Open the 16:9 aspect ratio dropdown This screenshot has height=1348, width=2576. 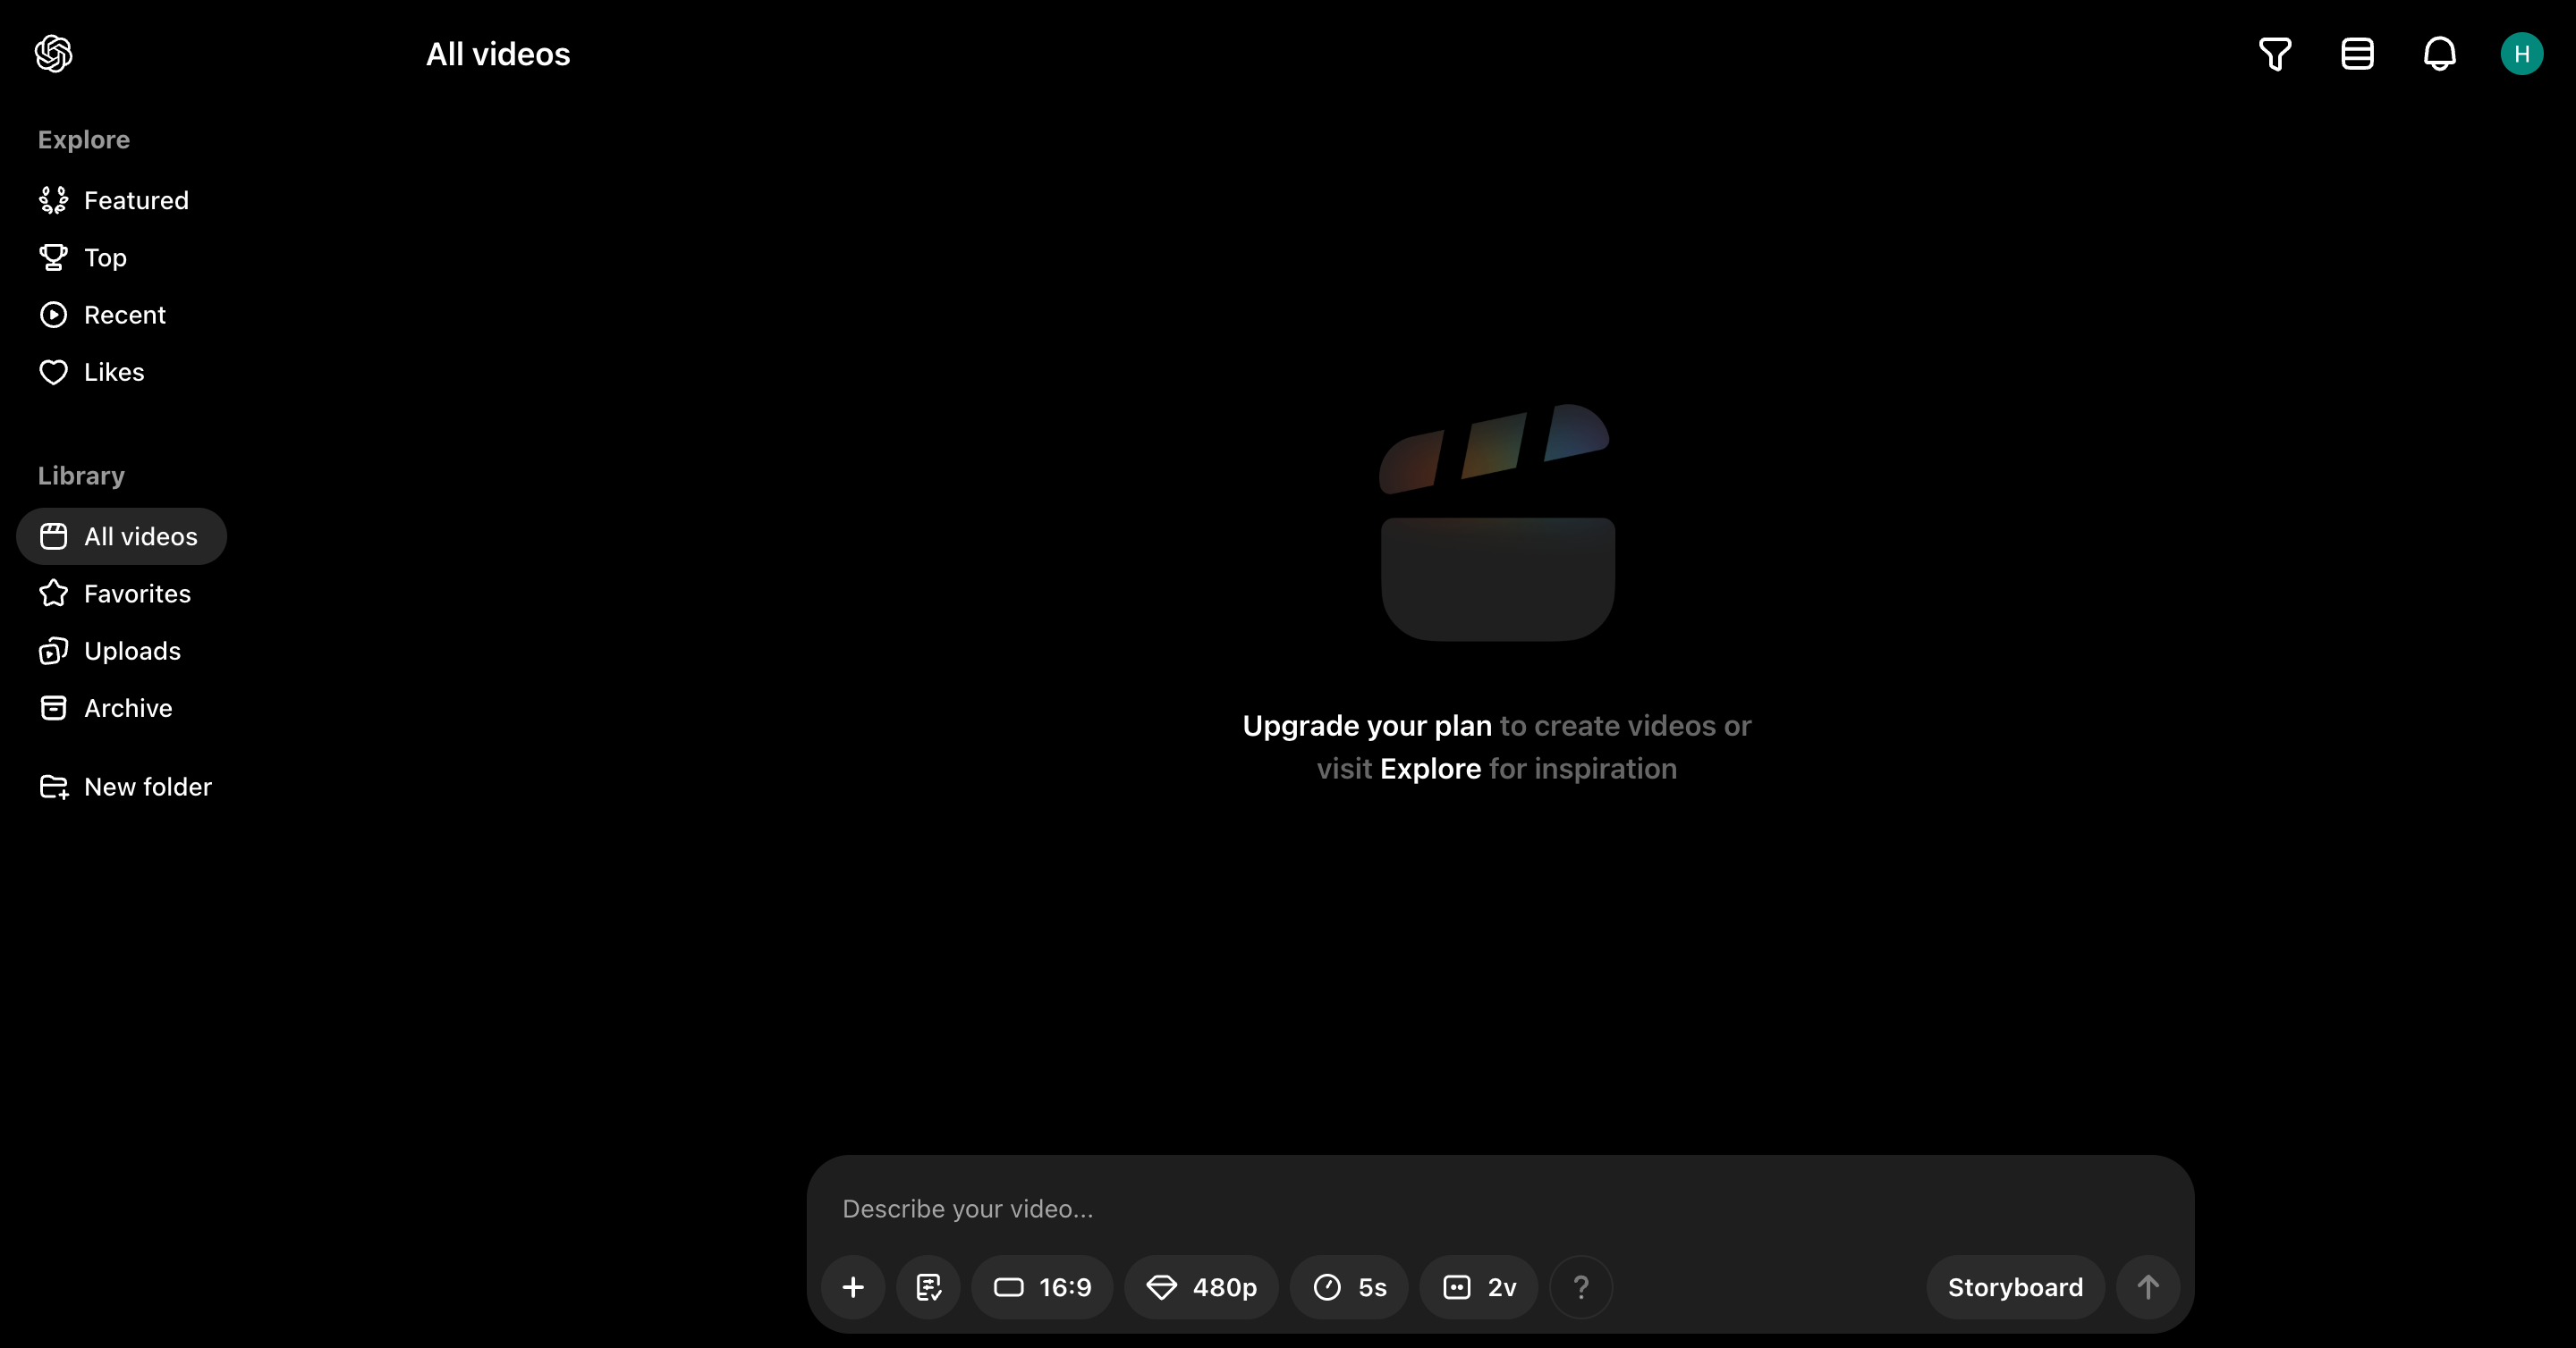click(x=1042, y=1287)
